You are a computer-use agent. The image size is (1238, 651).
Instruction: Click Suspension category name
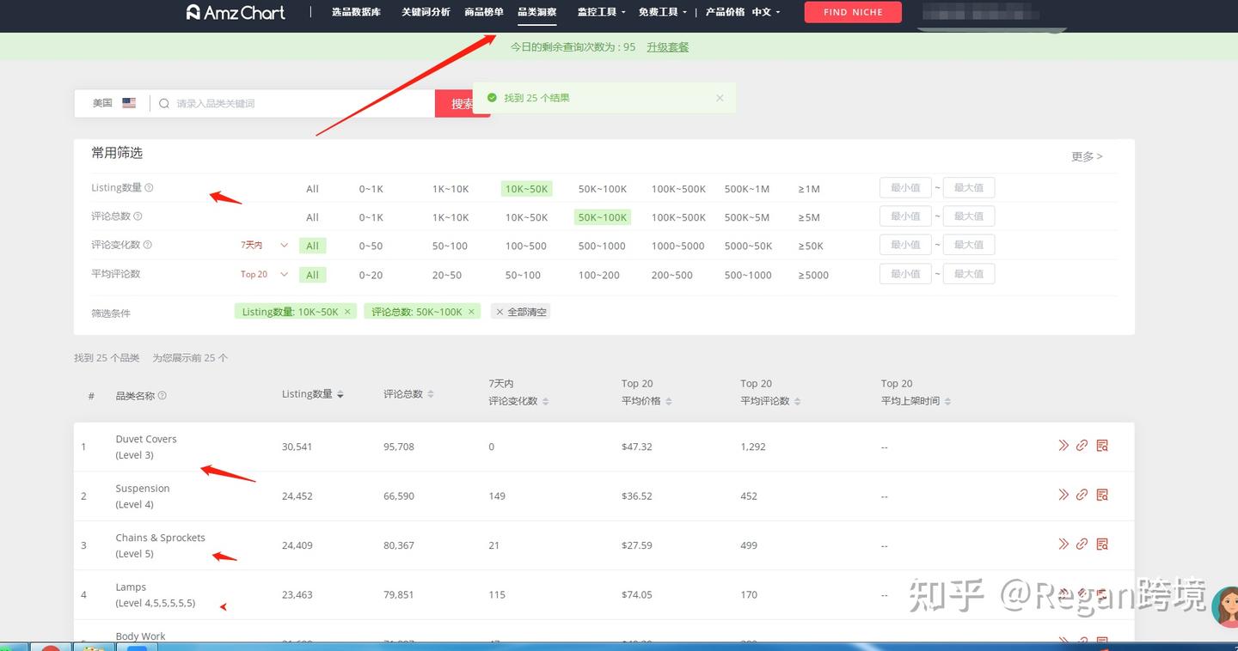tap(143, 489)
